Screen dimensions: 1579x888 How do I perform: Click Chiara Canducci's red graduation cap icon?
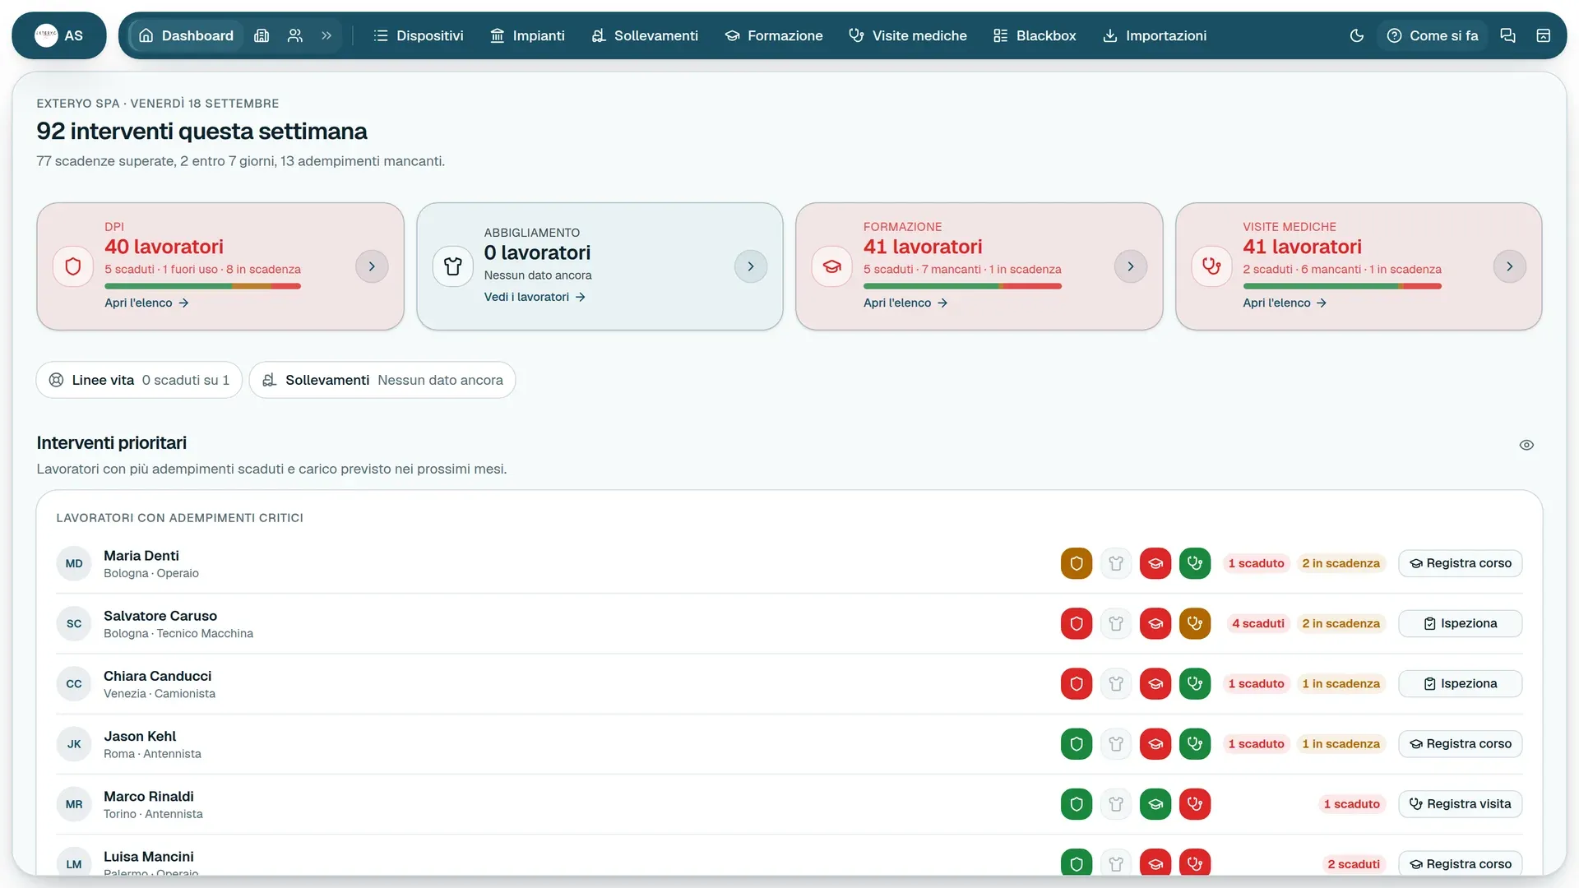tap(1155, 683)
